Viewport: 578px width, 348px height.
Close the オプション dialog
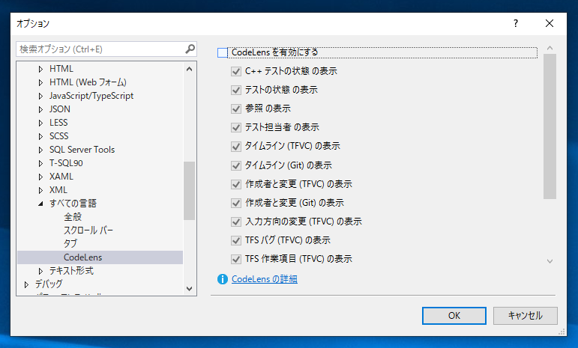(x=550, y=23)
